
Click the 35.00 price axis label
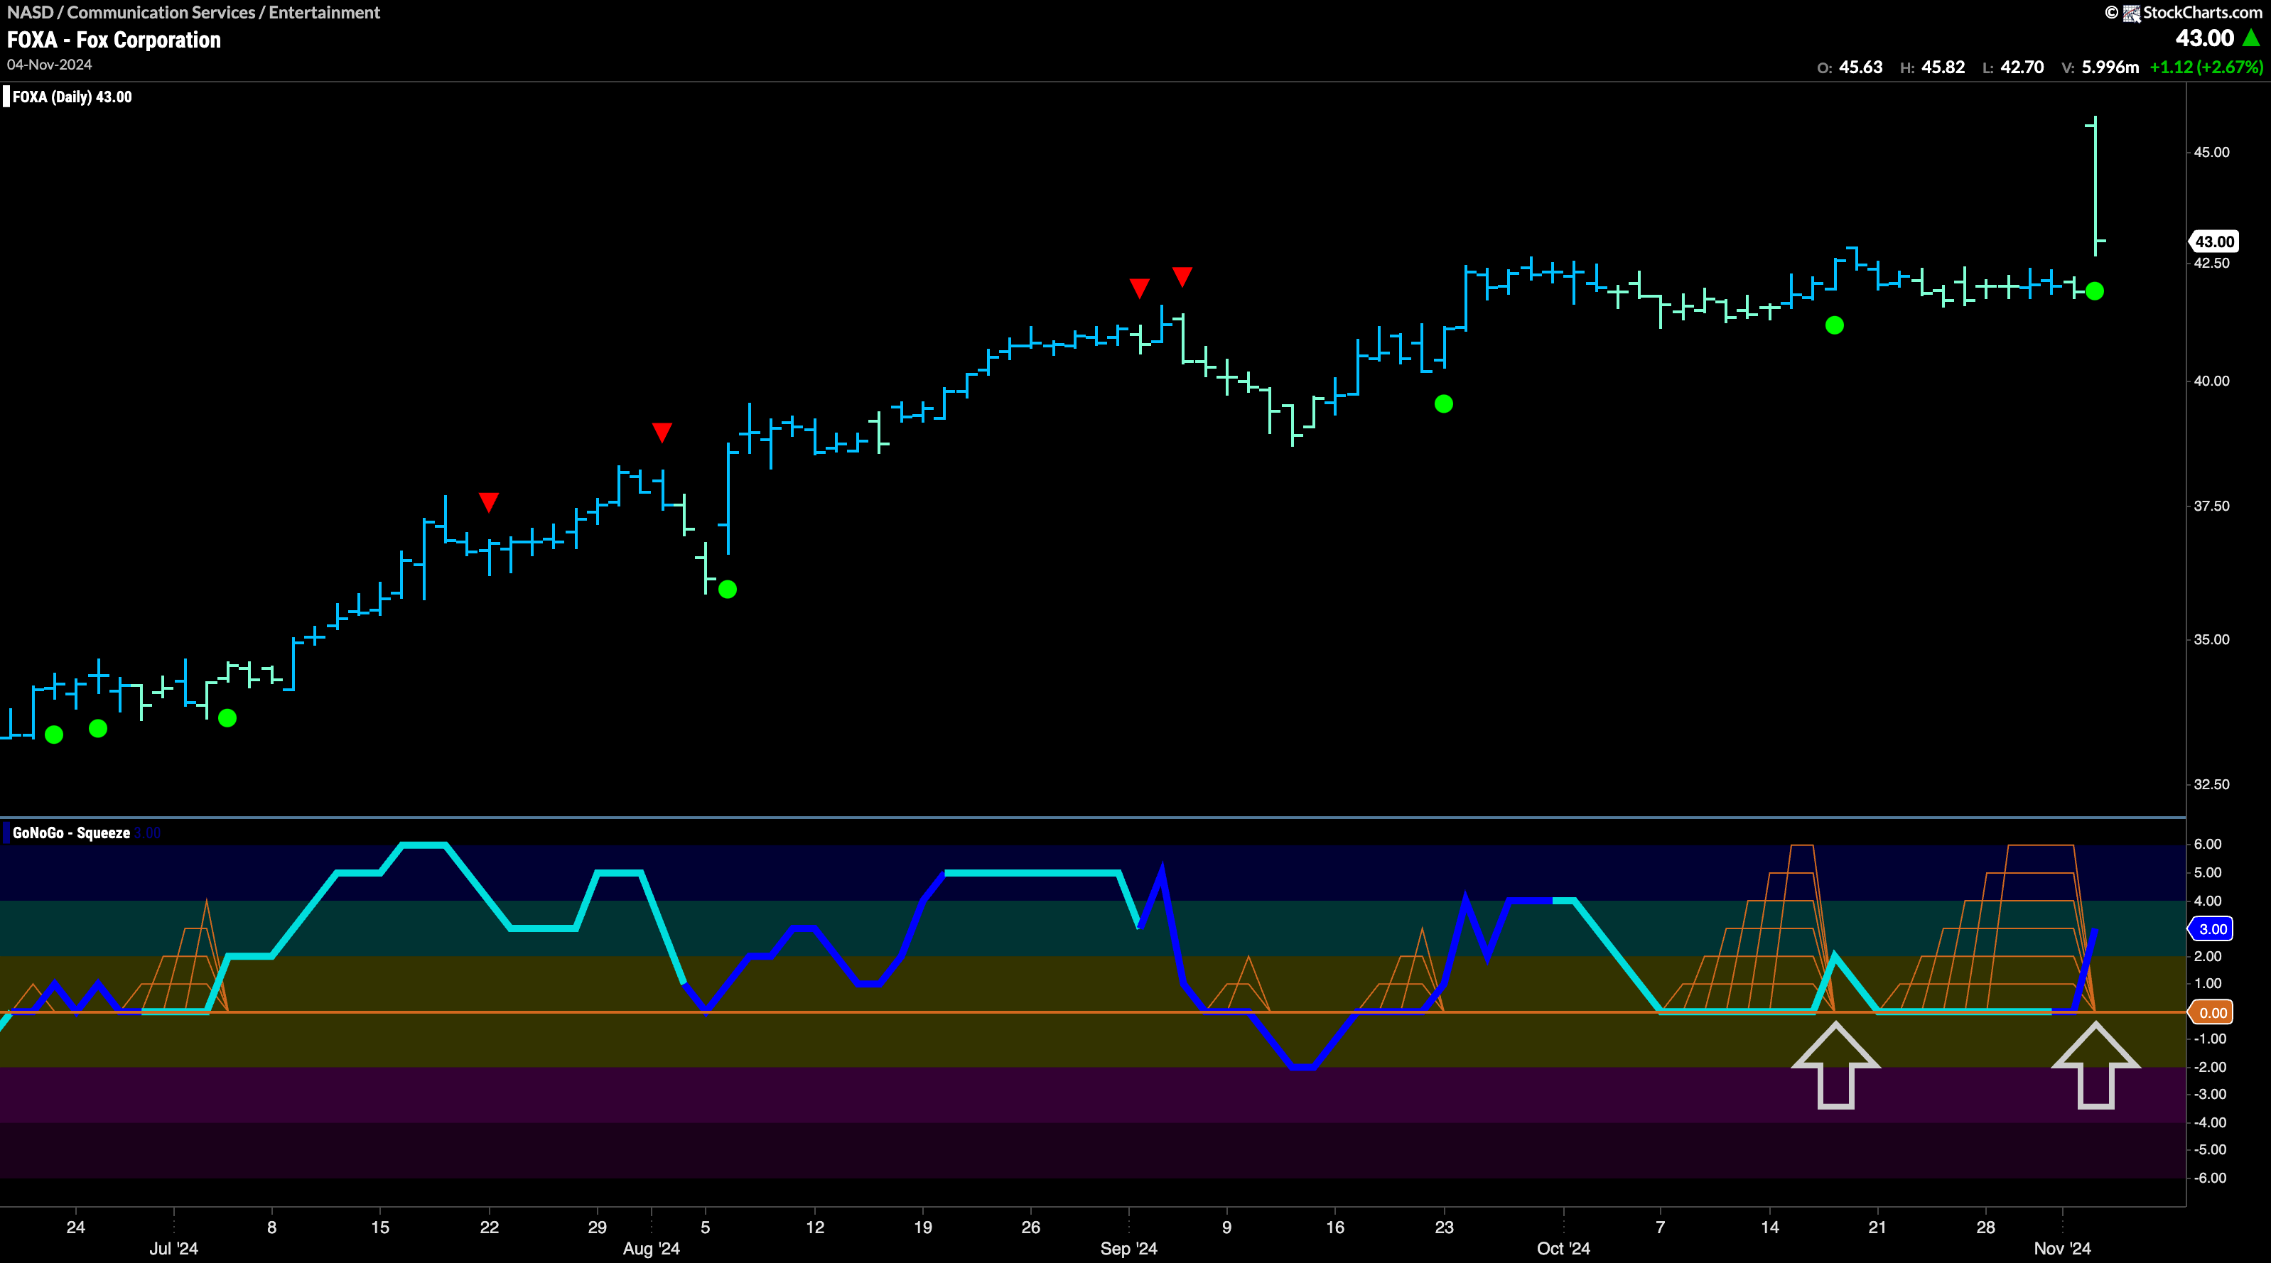click(2211, 639)
